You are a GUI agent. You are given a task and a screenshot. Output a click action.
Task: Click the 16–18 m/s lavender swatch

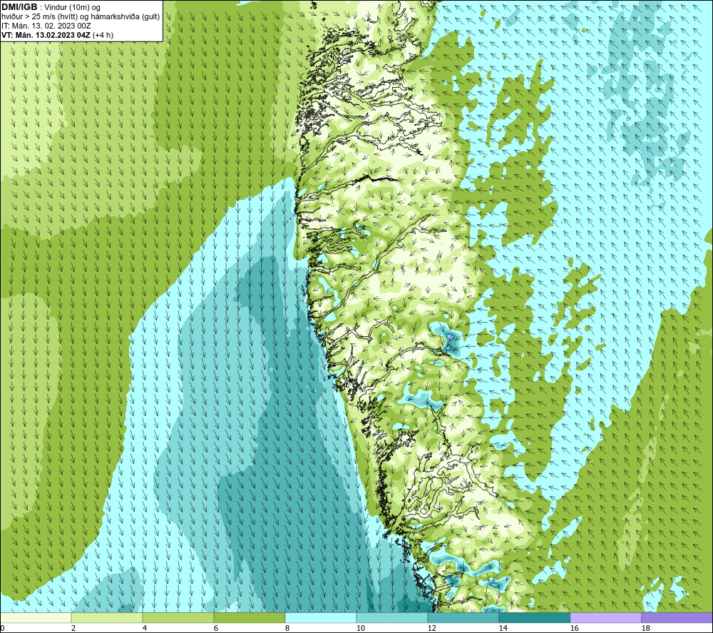point(605,617)
